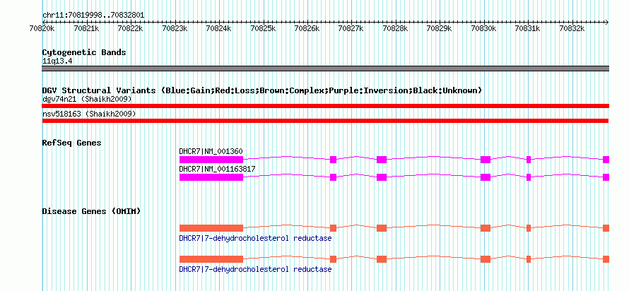The width and height of the screenshot is (629, 291).
Task: Select the Cytogenetic Bands track title
Action: point(84,52)
